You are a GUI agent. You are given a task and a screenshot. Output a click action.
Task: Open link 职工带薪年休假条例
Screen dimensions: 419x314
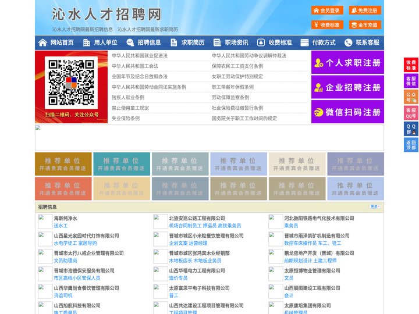[233, 87]
